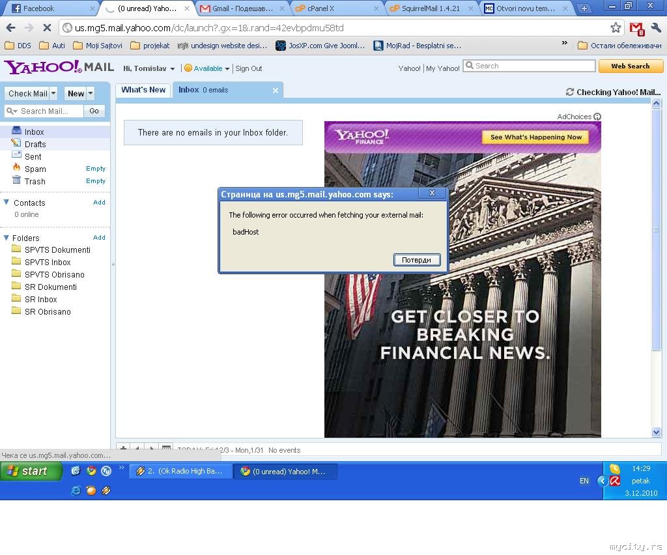Open the My Yahoo! link
Image resolution: width=667 pixels, height=555 pixels.
(443, 68)
